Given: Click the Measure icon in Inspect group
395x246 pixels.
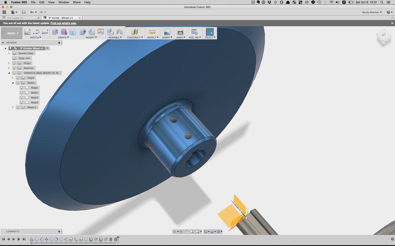Looking at the screenshot, I should (x=152, y=32).
